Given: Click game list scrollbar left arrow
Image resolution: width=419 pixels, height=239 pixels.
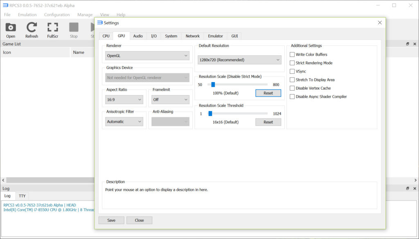Looking at the screenshot, I should click(3, 180).
